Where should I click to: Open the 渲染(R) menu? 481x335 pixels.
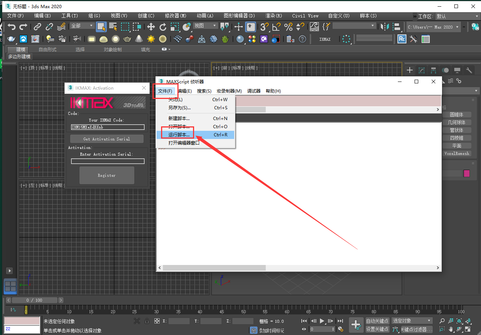[274, 16]
